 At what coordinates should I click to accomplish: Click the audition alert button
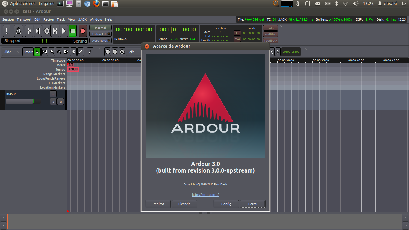(x=271, y=34)
